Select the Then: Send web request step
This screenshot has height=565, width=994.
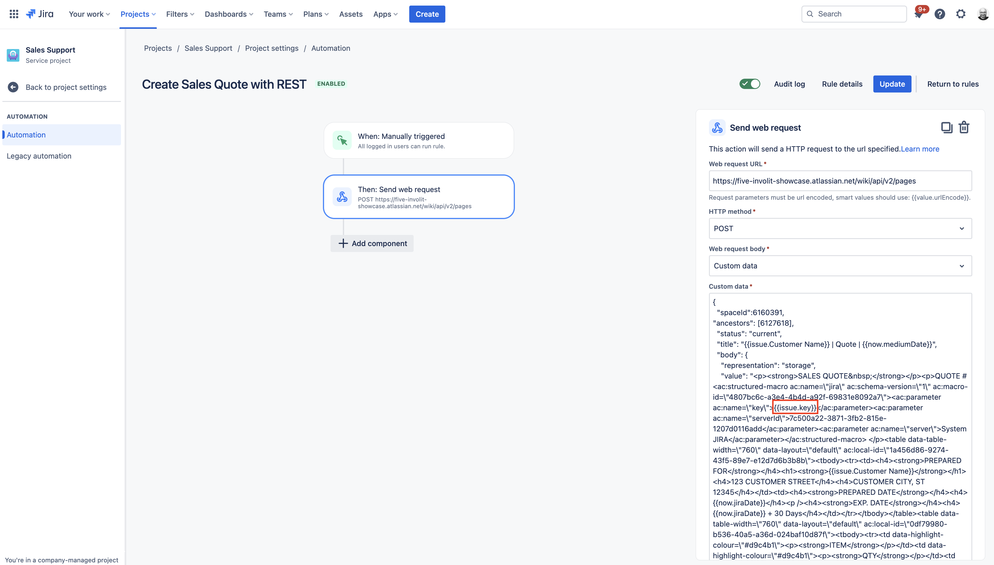click(418, 197)
